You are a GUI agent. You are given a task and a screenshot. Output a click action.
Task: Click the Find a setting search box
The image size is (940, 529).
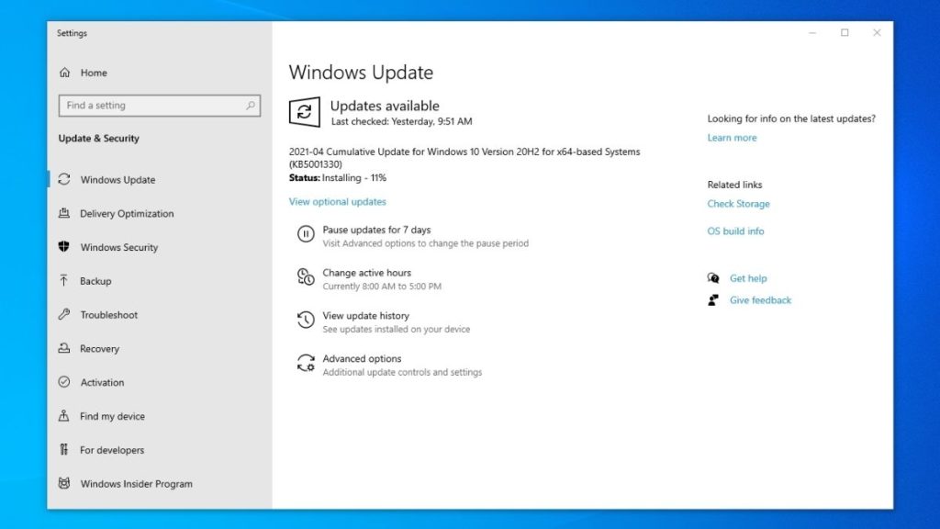(x=160, y=105)
